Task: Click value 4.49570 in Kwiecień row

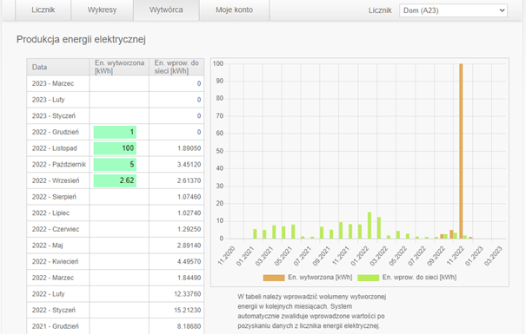Action: pyautogui.click(x=190, y=261)
